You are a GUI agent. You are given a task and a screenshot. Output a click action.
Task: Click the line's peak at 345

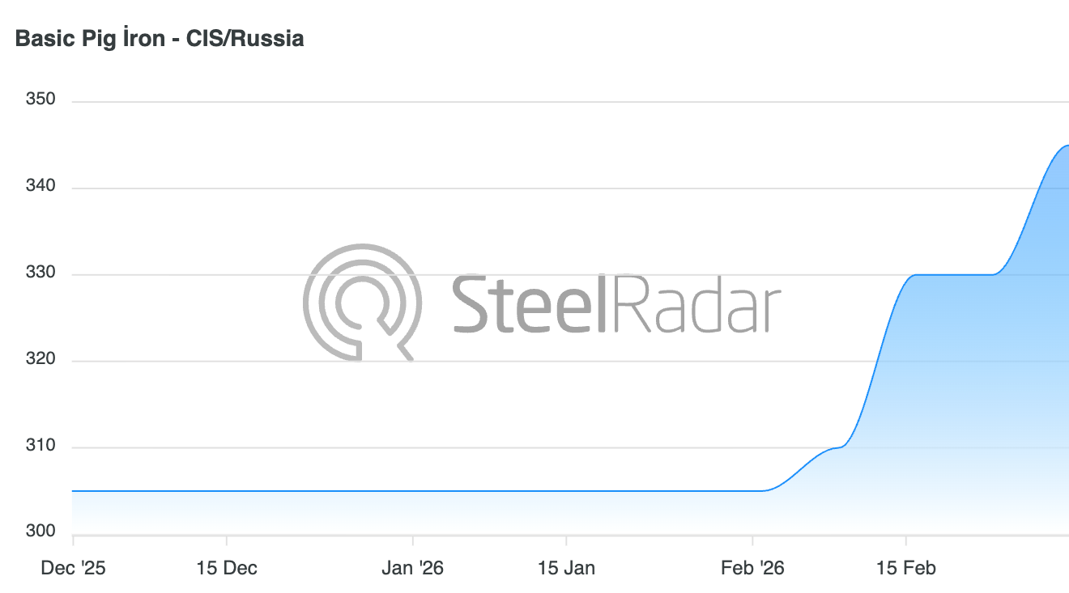(x=1066, y=146)
